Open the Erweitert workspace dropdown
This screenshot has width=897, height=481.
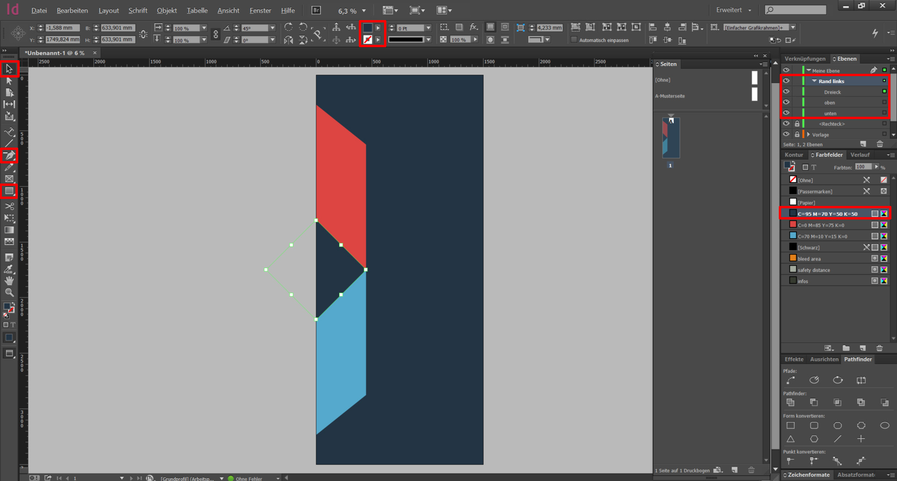pyautogui.click(x=733, y=10)
